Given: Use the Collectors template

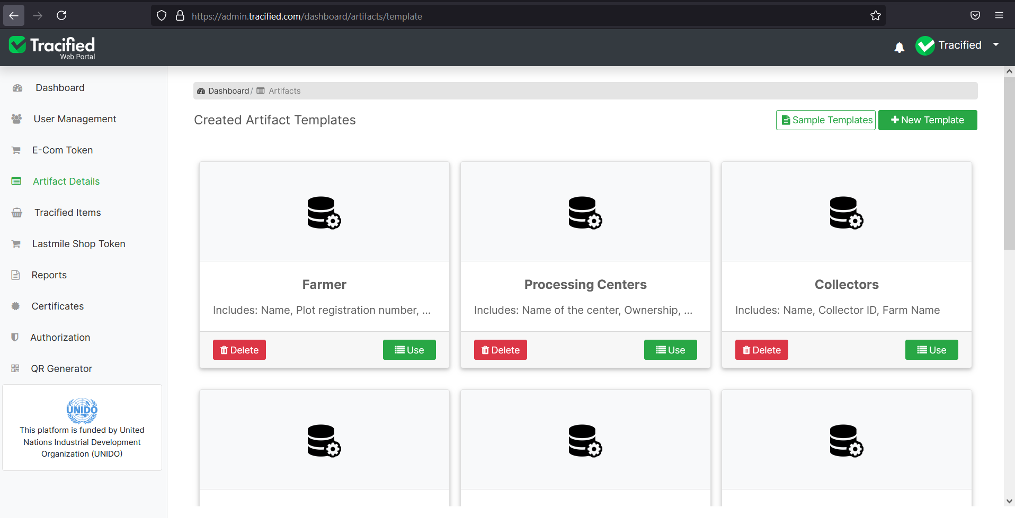Looking at the screenshot, I should coord(932,350).
